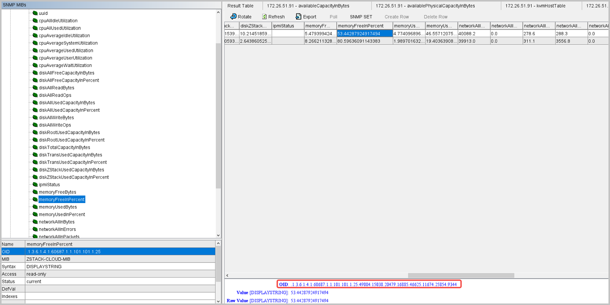The width and height of the screenshot is (610, 305).
Task: Click the Export toolbar icon
Action: (298, 17)
